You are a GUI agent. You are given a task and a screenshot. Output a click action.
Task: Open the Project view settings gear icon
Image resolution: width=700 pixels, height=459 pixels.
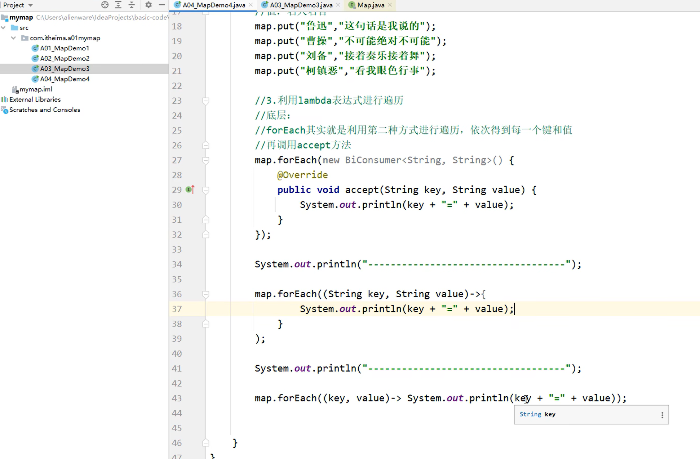coord(148,5)
